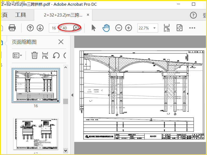207x155 pixels.
Task: Click the page view stepper icon
Action: click(76, 27)
